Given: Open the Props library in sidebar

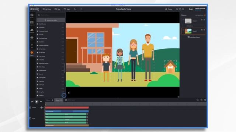Looking at the screenshot, I should tap(32, 38).
